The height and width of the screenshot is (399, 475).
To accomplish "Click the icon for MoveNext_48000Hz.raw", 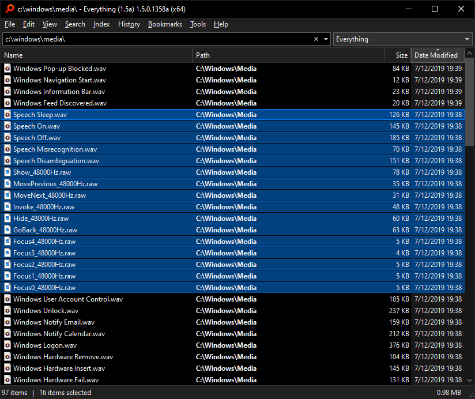I will (7, 195).
